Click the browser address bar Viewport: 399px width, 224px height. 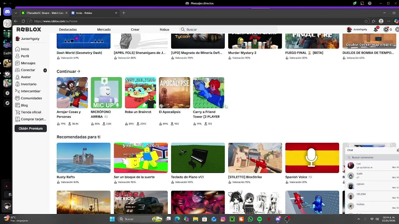196,21
